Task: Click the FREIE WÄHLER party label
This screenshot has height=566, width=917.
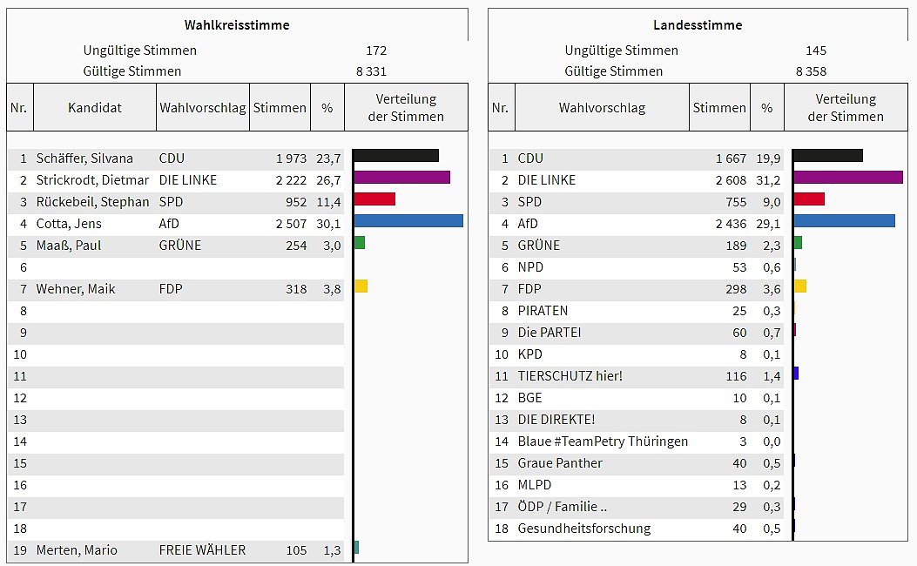Action: pos(202,550)
